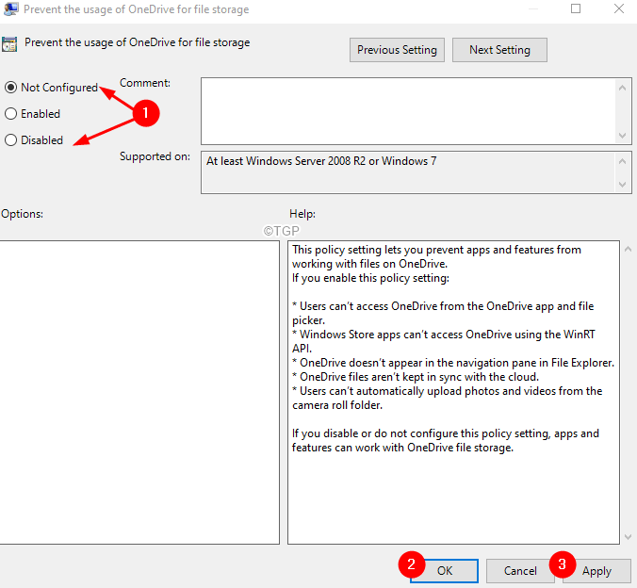The width and height of the screenshot is (637, 588).
Task: Apply the policy changes
Action: (596, 570)
